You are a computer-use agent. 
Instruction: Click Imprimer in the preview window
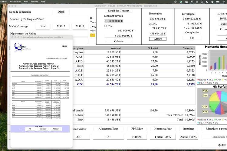[43, 129]
